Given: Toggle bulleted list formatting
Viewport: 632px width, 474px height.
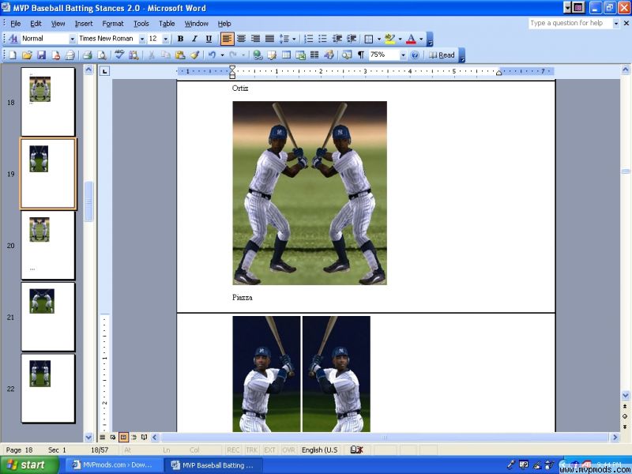Looking at the screenshot, I should click(x=322, y=39).
